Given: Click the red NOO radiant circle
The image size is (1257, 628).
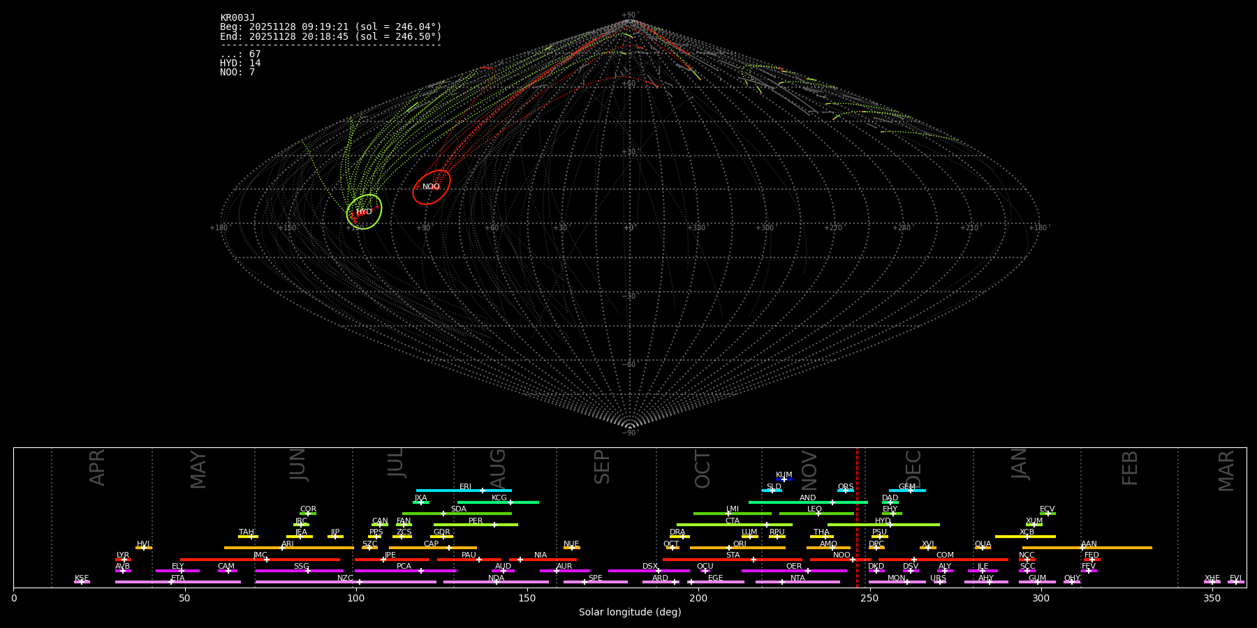Looking at the screenshot, I should click(x=431, y=187).
